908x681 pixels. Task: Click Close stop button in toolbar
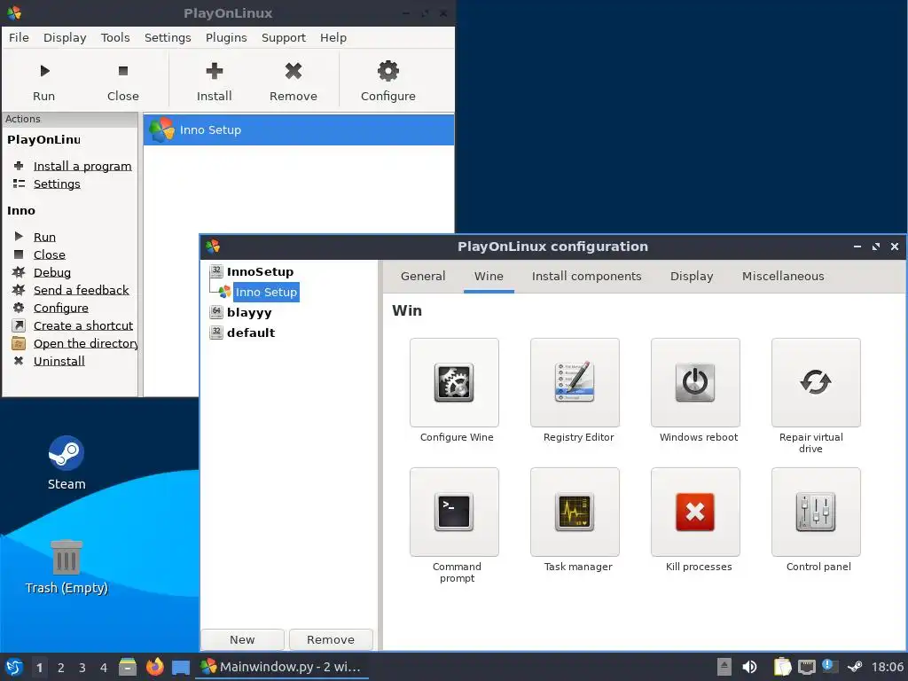[x=122, y=81]
